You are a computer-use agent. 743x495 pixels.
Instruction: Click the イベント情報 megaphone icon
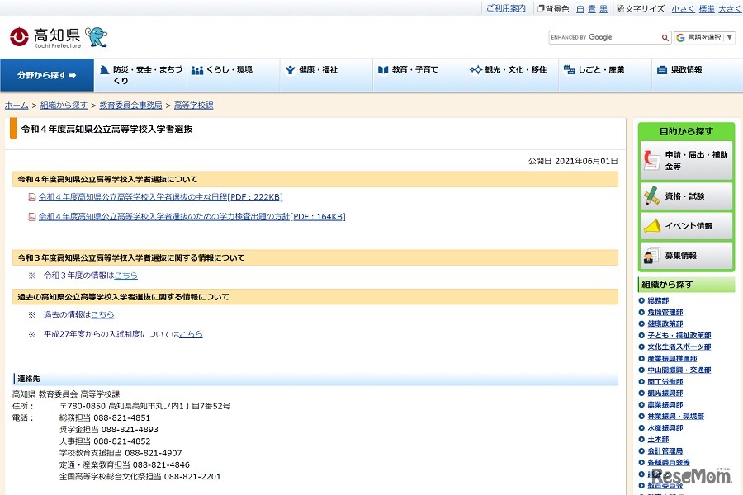pyautogui.click(x=651, y=226)
